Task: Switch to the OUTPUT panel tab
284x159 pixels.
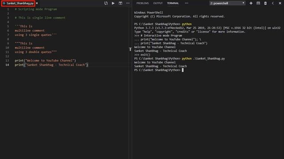Action: tap(158, 3)
